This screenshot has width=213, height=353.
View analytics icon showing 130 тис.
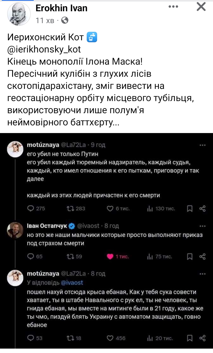pyautogui.click(x=150, y=209)
